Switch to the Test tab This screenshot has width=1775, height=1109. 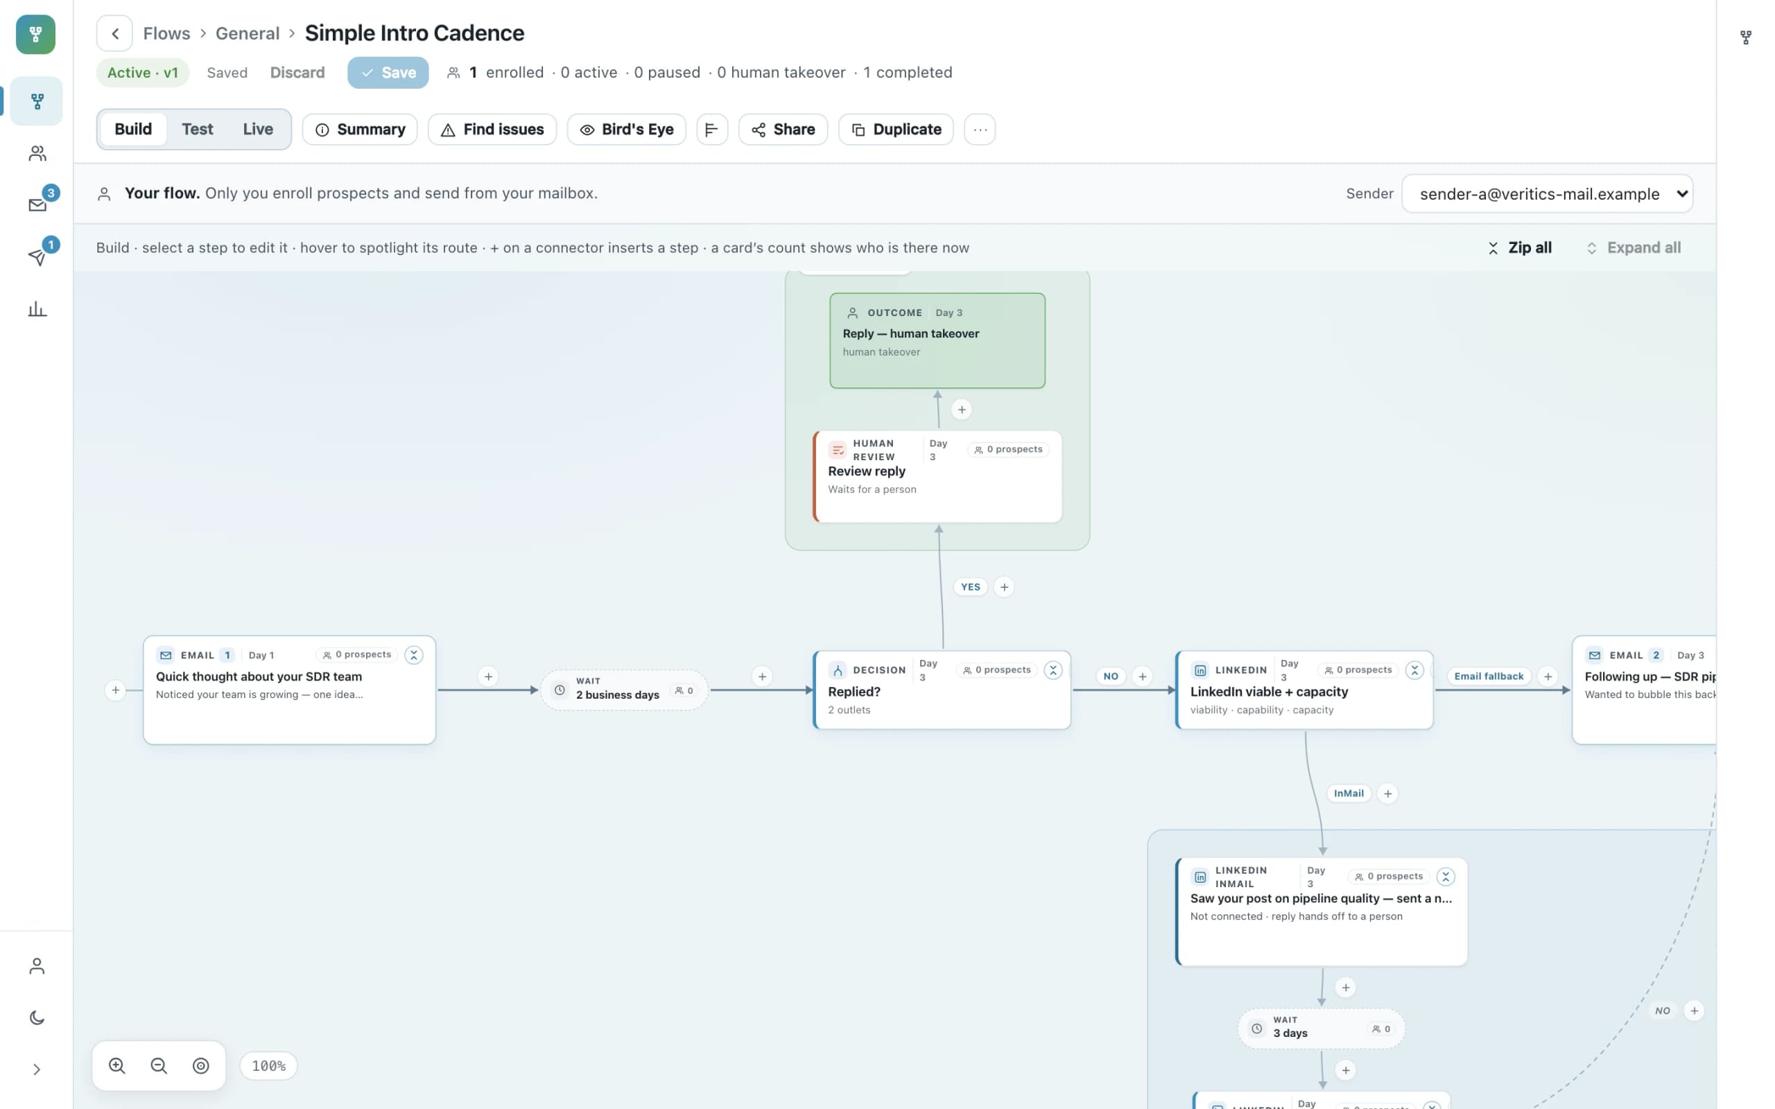point(198,129)
